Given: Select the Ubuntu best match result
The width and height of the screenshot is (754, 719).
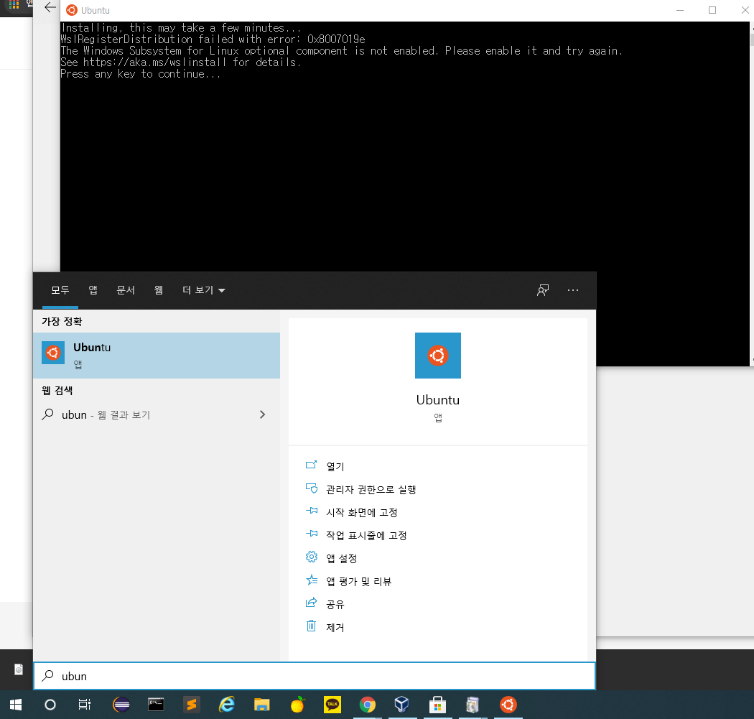Looking at the screenshot, I should coord(157,356).
